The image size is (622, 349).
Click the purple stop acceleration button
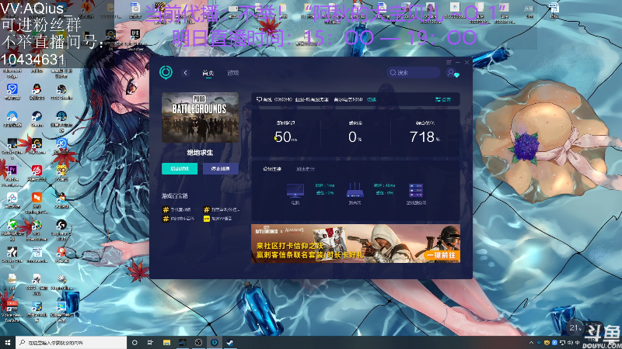[221, 168]
